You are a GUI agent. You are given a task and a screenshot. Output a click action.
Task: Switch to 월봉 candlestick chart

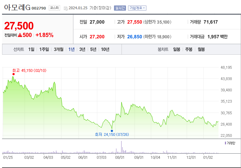[x=201, y=50]
